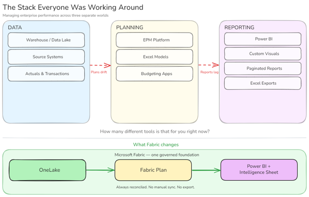
Task: Click the Actuals & Transactions box
Action: tap(47, 74)
